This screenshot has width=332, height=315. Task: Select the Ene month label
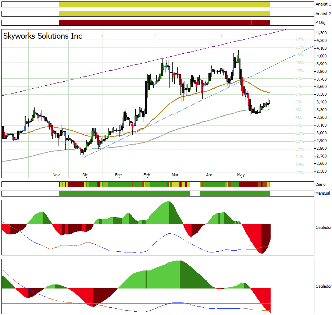(x=118, y=175)
